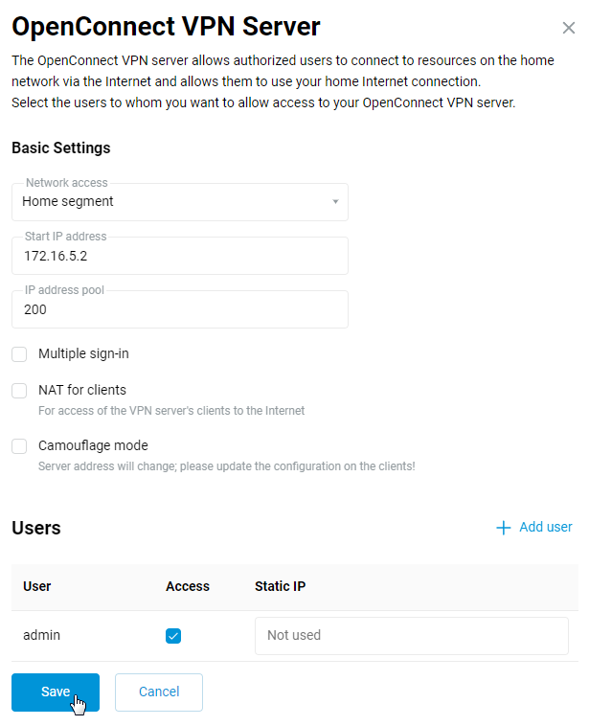Screen dimensions: 589x726
Task: Click the Camouflage mode label text
Action: coord(93,445)
